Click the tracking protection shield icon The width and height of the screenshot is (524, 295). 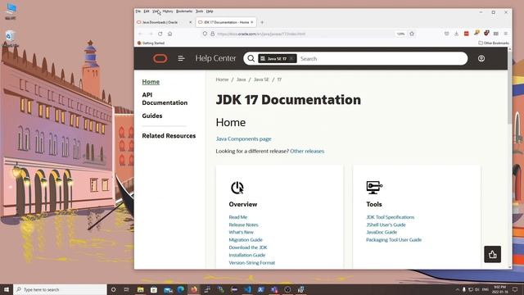click(x=205, y=34)
